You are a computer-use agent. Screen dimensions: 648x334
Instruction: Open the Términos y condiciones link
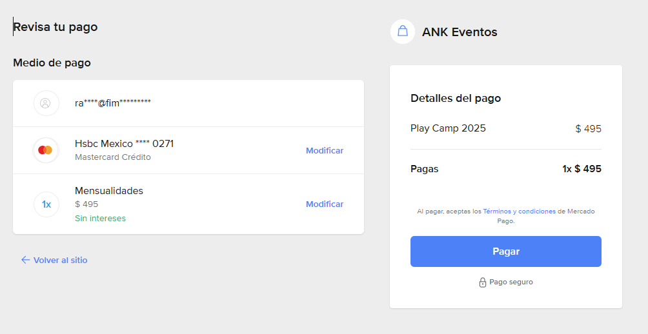pos(519,211)
